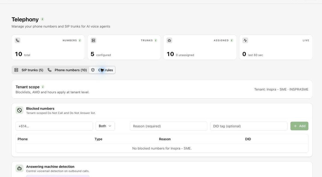The width and height of the screenshot is (322, 177).
Task: Switch to Phone numbers (10) tab
Action: [x=67, y=70]
